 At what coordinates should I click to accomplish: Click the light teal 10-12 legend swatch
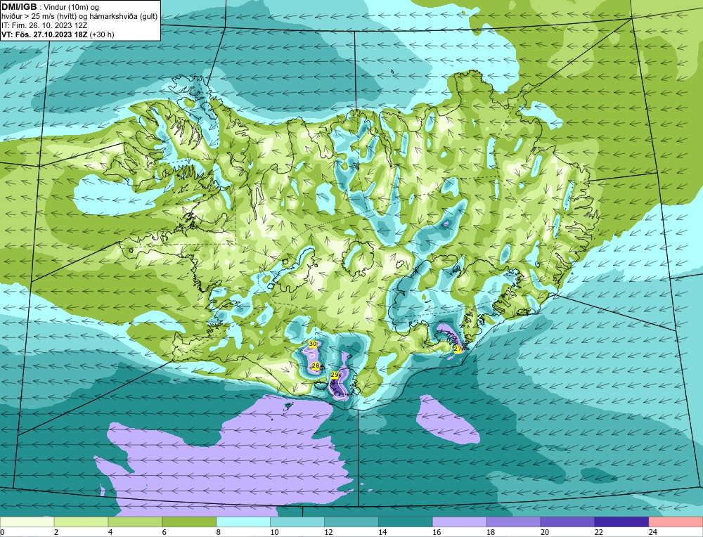[x=297, y=522]
